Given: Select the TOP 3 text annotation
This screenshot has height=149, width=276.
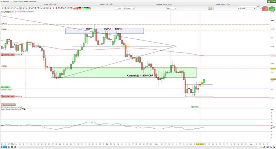Looking at the screenshot, I should coord(118,29).
